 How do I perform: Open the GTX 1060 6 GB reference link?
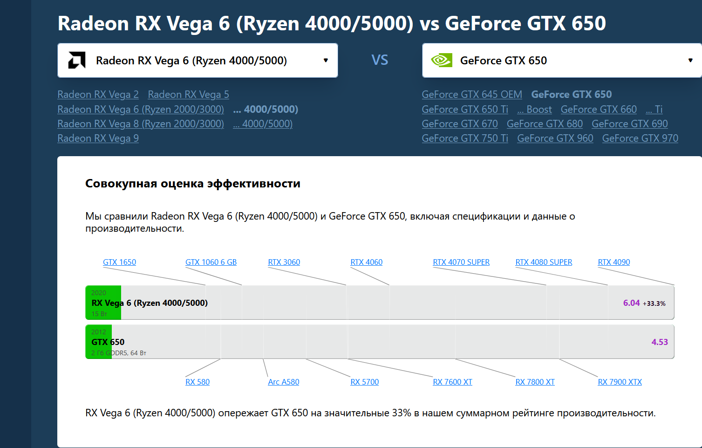[x=211, y=262]
